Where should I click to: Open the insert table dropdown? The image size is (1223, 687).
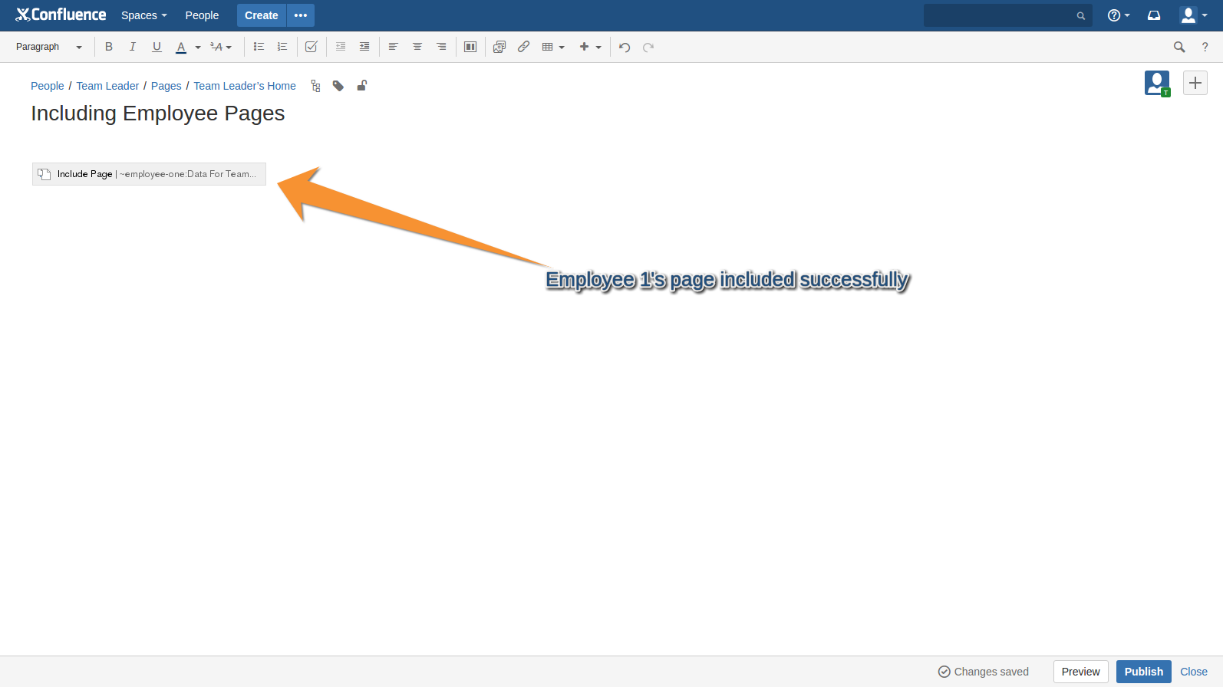click(553, 47)
